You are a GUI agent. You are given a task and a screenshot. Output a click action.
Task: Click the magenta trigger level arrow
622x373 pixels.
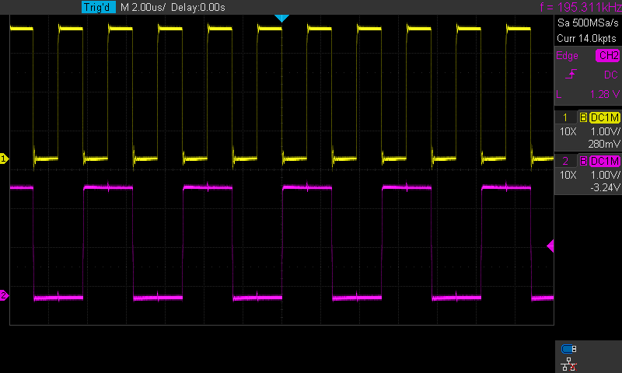550,246
